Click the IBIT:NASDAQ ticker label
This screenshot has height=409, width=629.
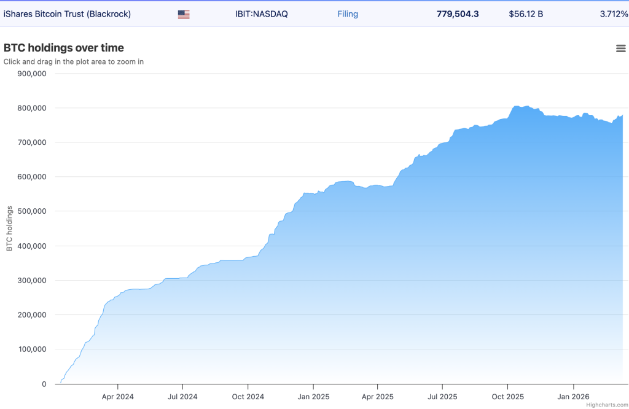(262, 13)
